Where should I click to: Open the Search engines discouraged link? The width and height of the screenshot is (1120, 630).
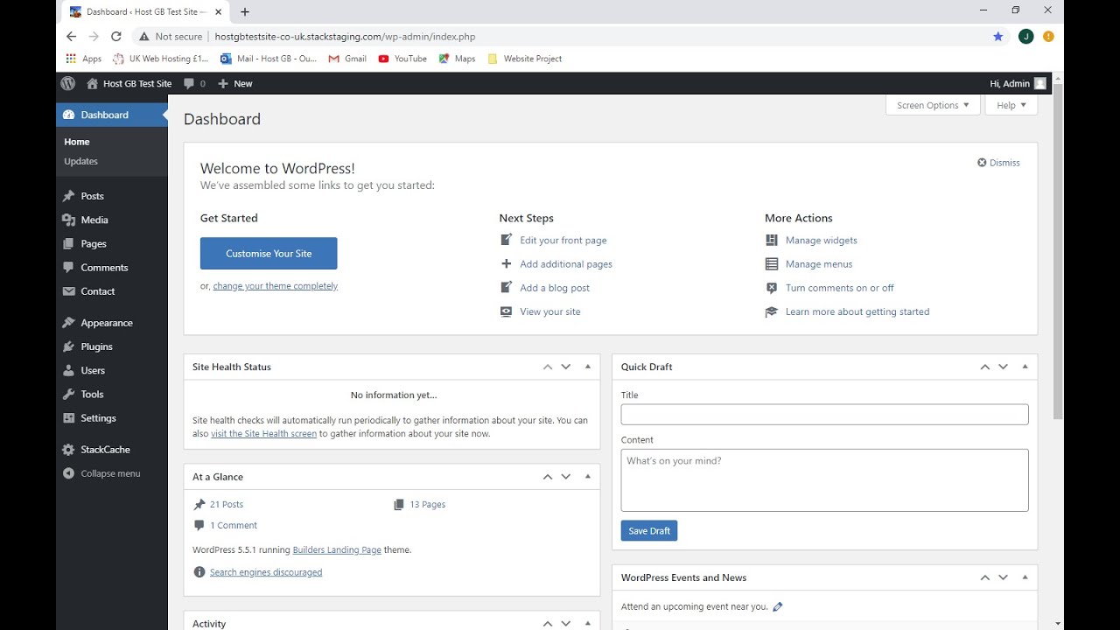coord(266,572)
